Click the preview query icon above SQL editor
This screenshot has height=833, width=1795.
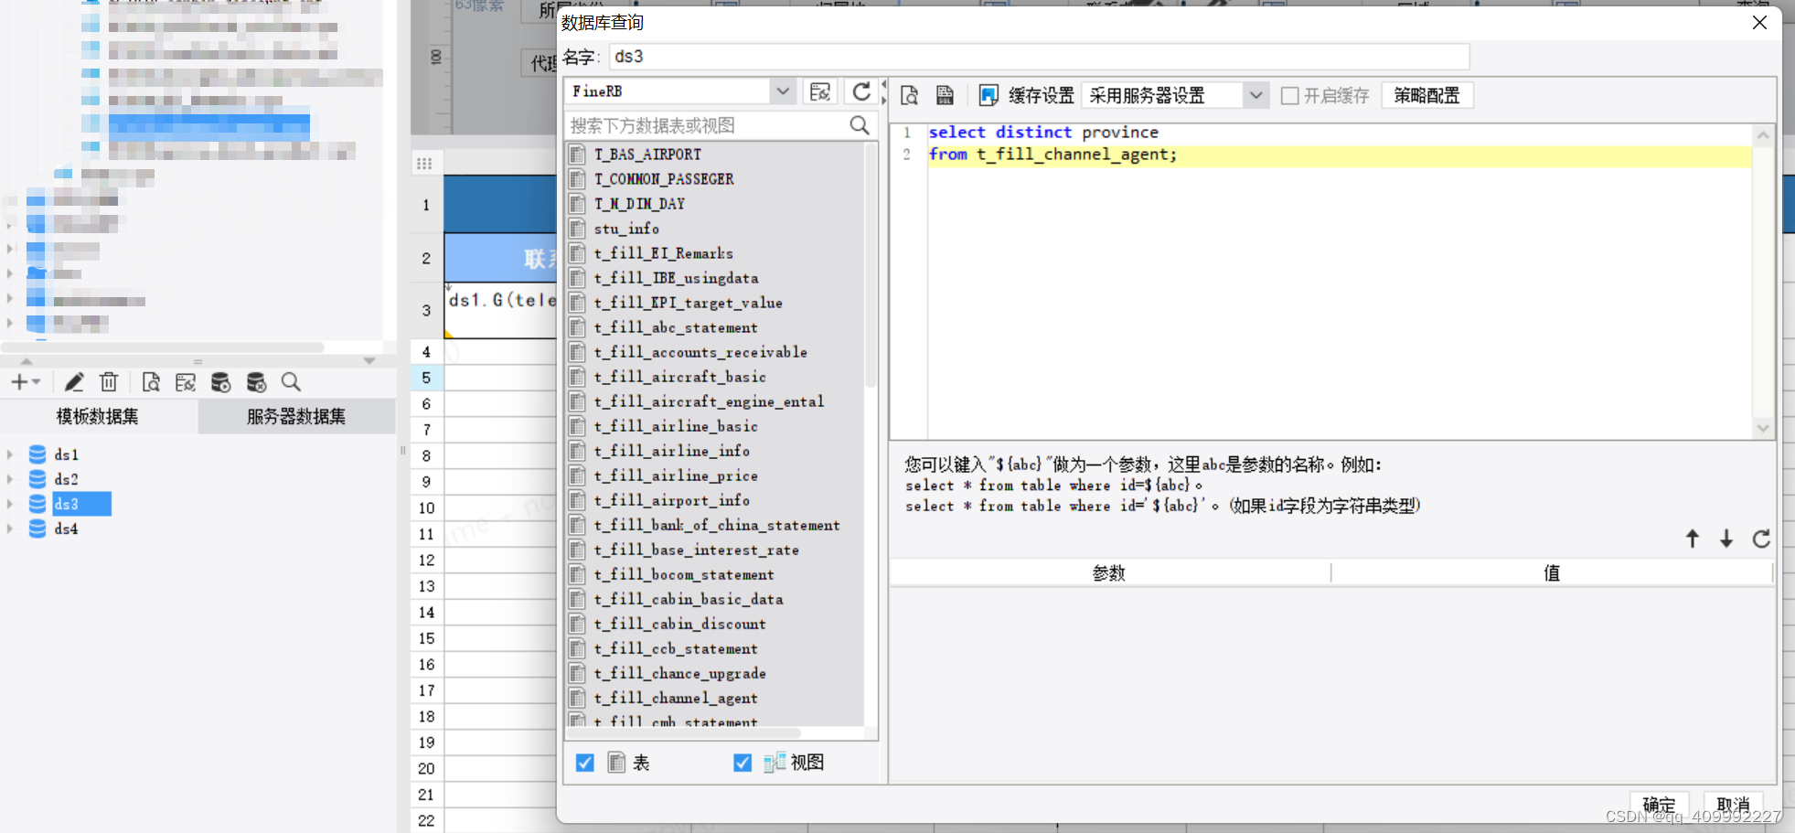[910, 95]
